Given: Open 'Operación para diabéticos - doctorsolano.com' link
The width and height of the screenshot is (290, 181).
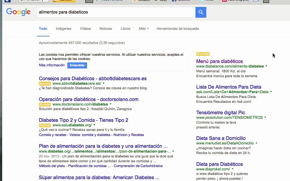Looking at the screenshot, I should pos(89,99).
